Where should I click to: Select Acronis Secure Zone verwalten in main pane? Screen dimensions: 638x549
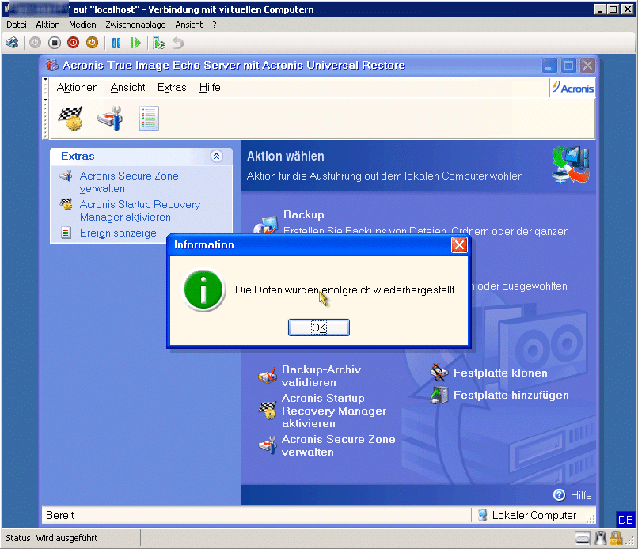(x=338, y=445)
